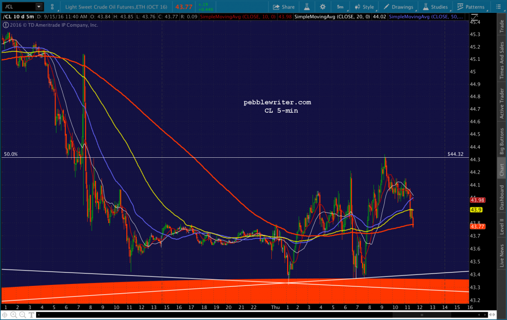Viewport: 507px width, 320px height.
Task: Open the list menu icon at toolbar end
Action: [x=498, y=7]
